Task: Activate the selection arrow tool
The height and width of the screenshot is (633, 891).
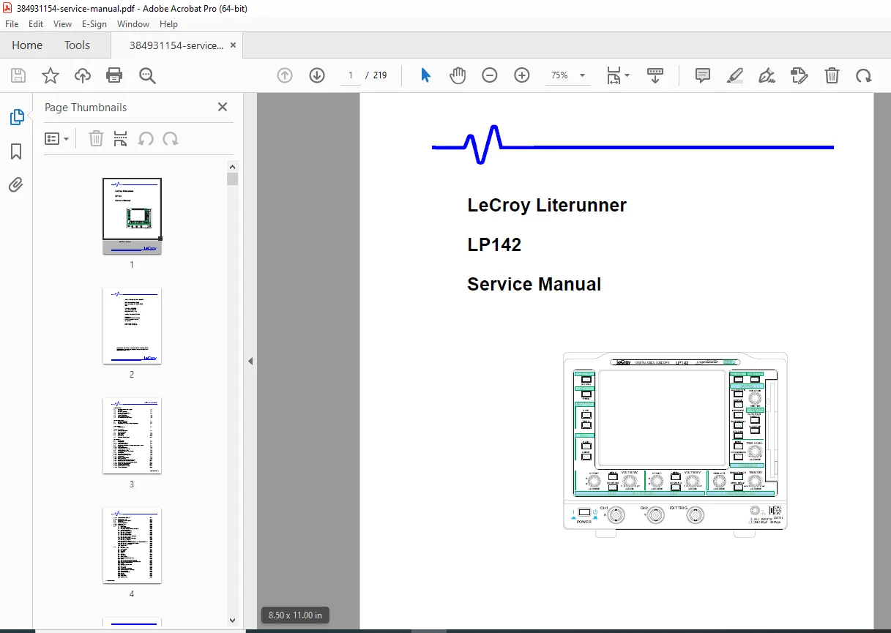Action: pyautogui.click(x=425, y=75)
